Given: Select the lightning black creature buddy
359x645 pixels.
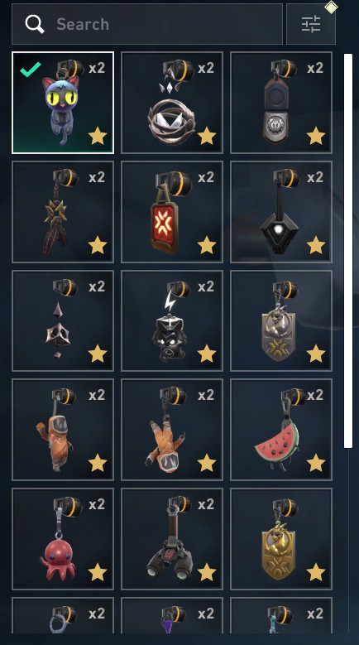Looking at the screenshot, I should [172, 321].
